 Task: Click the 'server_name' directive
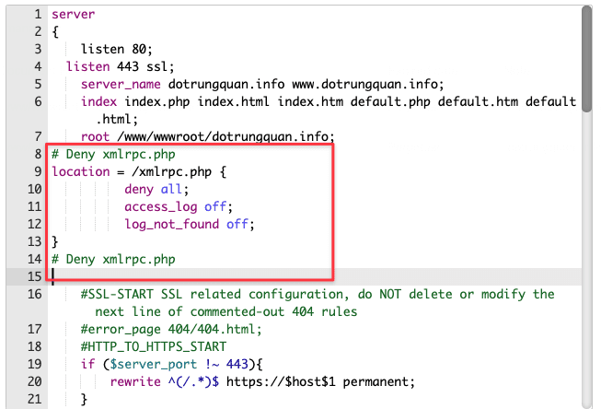tap(121, 85)
